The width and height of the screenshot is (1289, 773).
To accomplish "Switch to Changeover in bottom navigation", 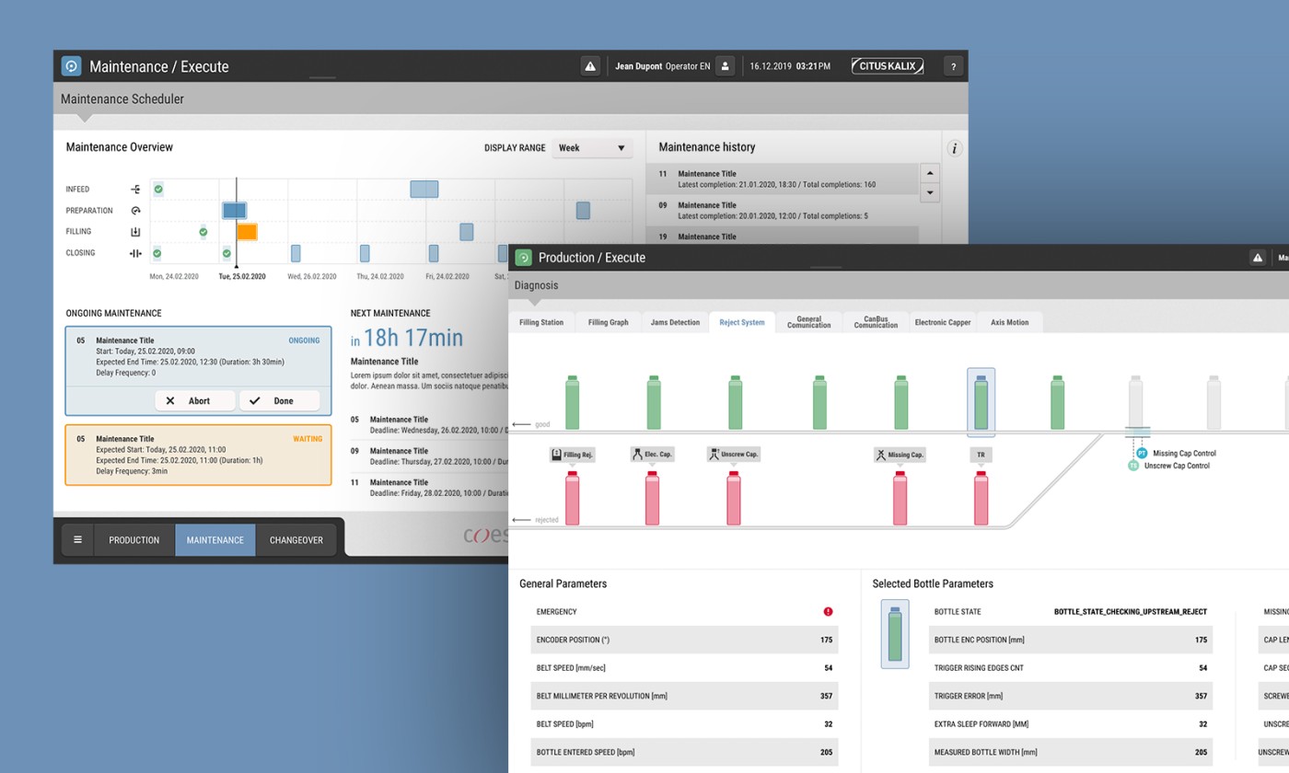I will pyautogui.click(x=296, y=540).
